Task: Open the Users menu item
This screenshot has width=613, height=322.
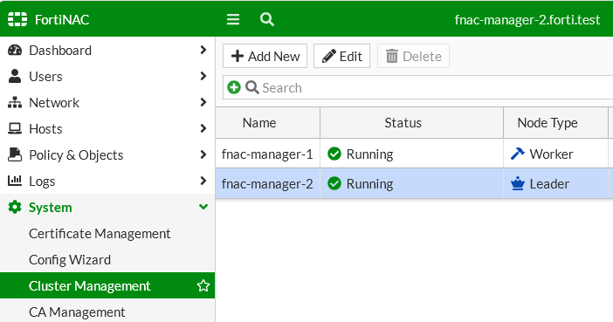Action: (x=107, y=76)
